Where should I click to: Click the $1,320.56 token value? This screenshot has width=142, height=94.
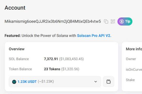70,69
